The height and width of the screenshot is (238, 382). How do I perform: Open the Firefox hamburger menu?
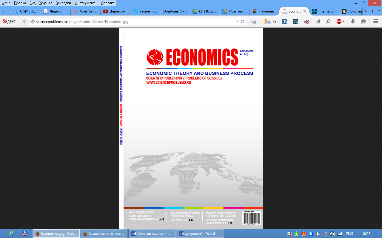(376, 21)
